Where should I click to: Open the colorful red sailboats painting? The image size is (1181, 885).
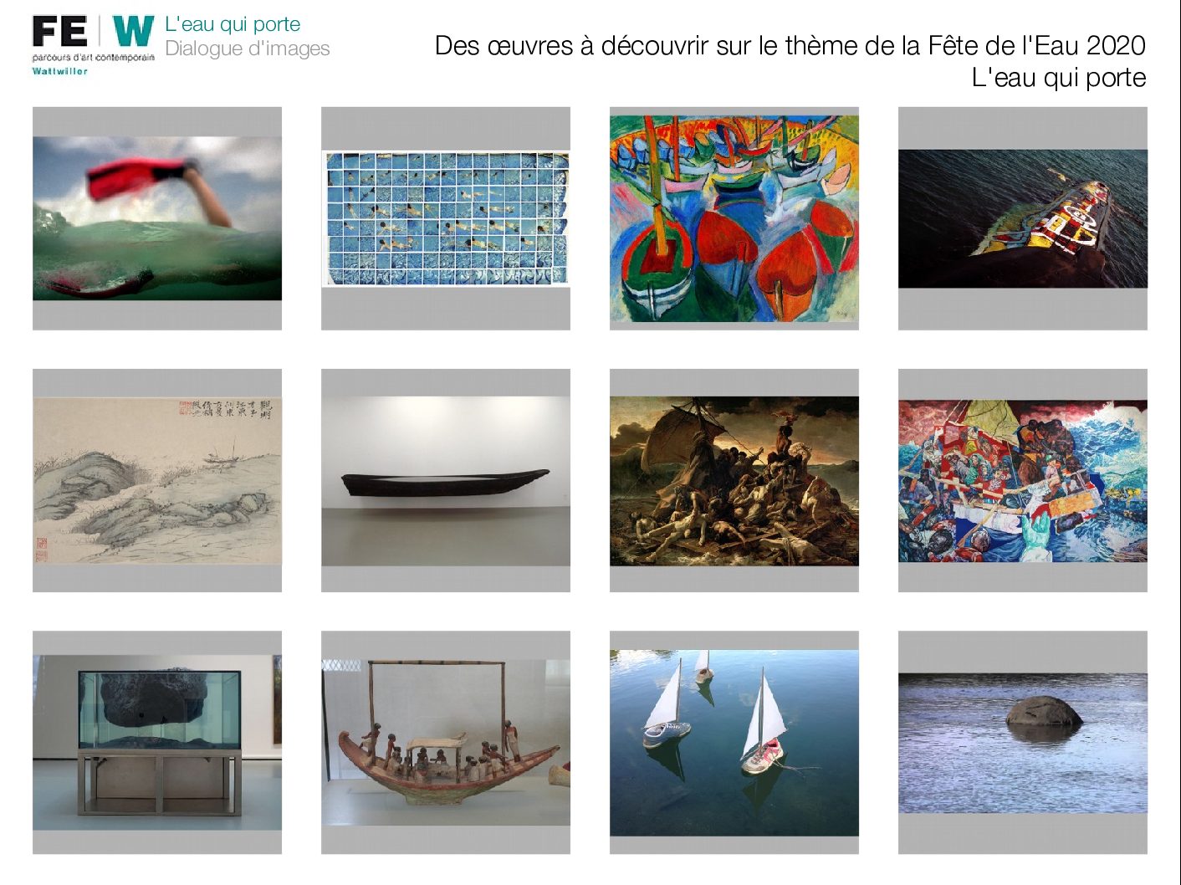[734, 218]
